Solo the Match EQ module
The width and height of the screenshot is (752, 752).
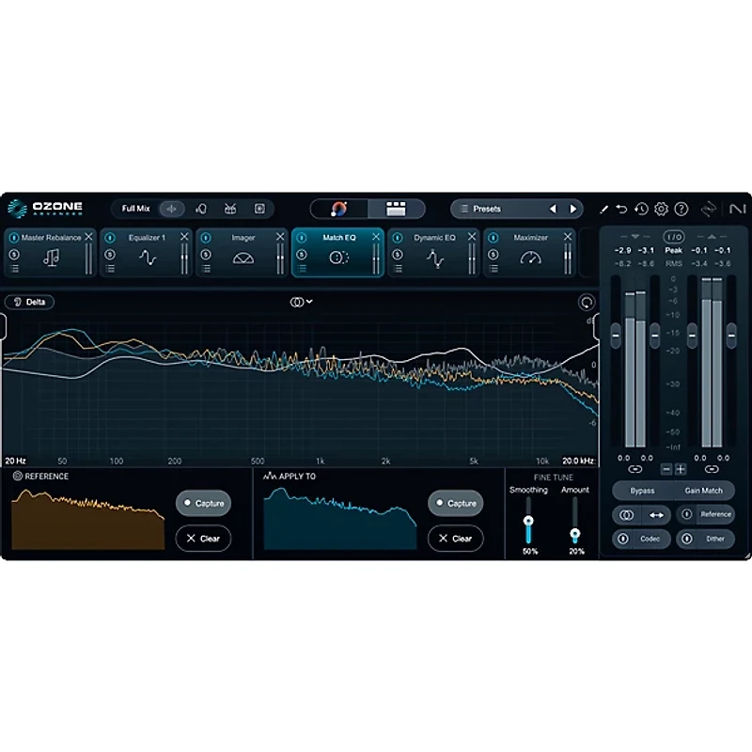point(301,255)
